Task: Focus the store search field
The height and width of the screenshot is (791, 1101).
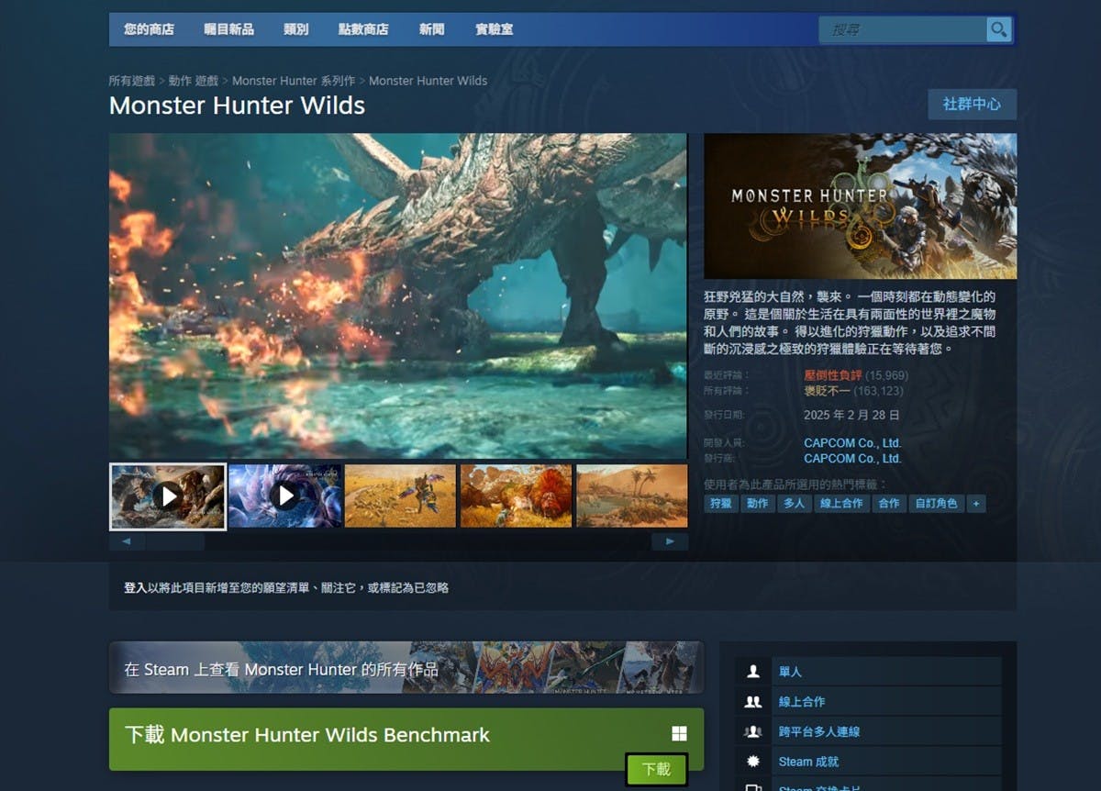Action: click(x=903, y=30)
